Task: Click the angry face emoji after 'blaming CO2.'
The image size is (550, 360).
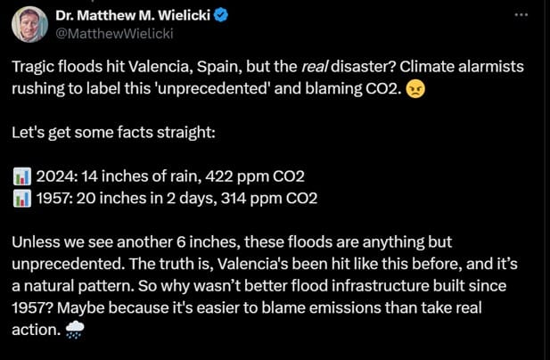Action: (415, 89)
